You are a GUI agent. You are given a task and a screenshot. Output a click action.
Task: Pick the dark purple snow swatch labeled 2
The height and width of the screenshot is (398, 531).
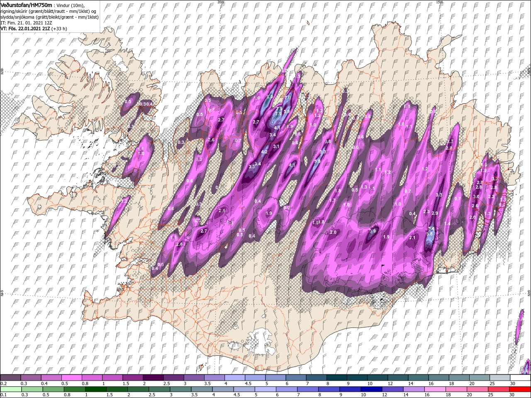[153, 378]
